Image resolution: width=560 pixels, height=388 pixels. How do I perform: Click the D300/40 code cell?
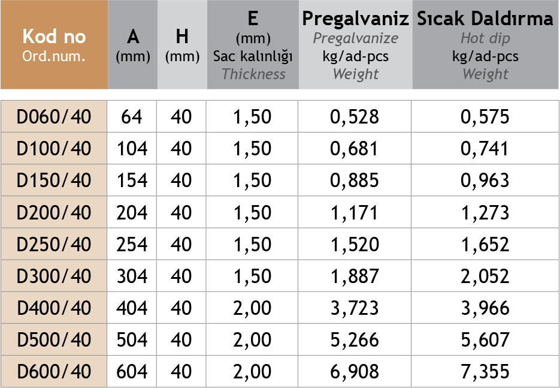[54, 276]
